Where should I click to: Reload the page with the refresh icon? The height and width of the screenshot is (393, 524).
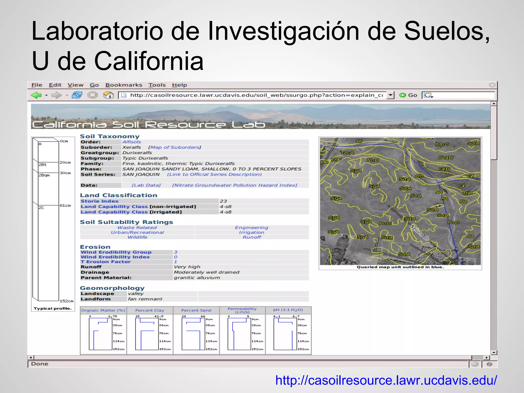click(x=77, y=95)
